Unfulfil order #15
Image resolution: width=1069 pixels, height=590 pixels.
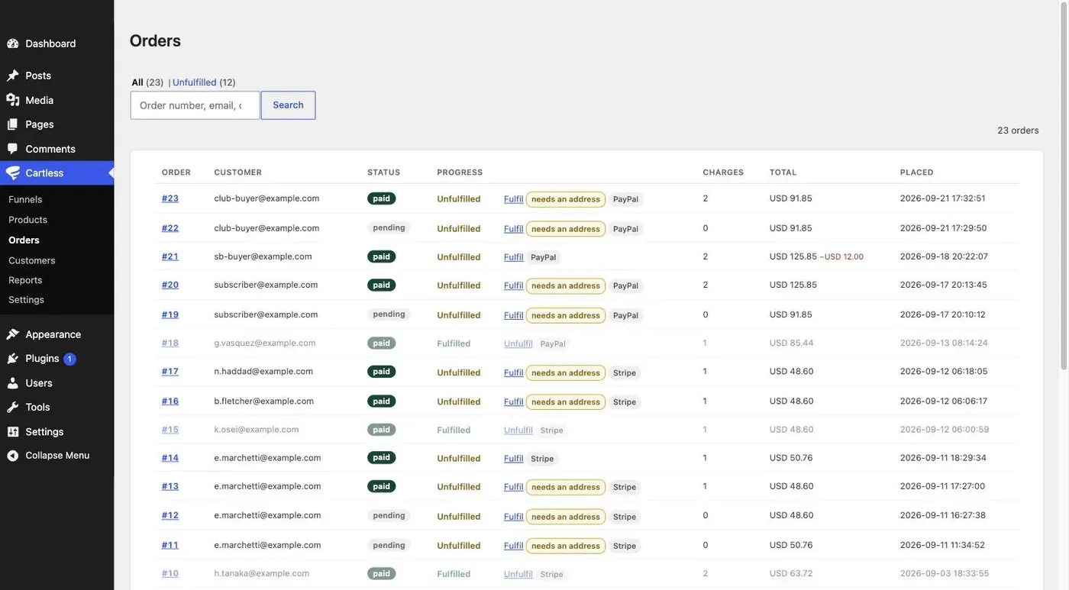(x=518, y=430)
